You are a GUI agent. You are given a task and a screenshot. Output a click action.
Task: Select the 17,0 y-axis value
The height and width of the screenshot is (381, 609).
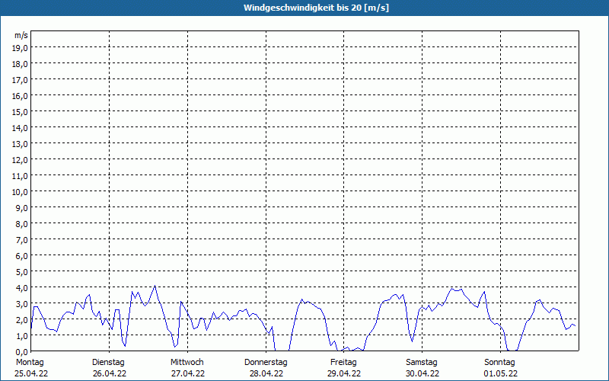tap(20, 80)
